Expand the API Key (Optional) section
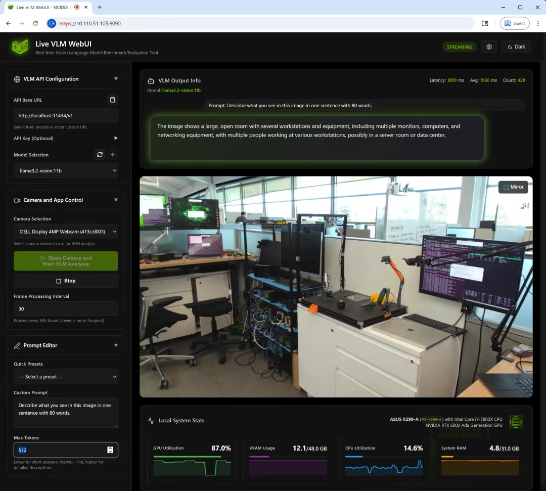 click(x=115, y=138)
